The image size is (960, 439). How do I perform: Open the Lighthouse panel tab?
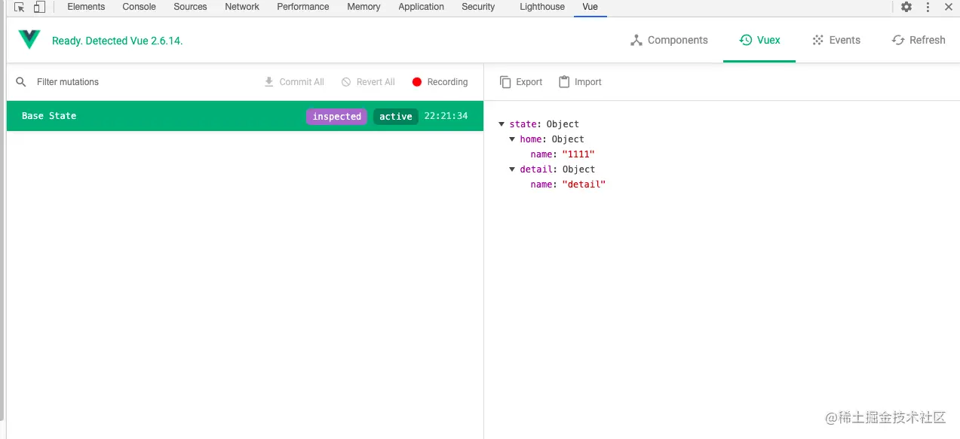(542, 7)
